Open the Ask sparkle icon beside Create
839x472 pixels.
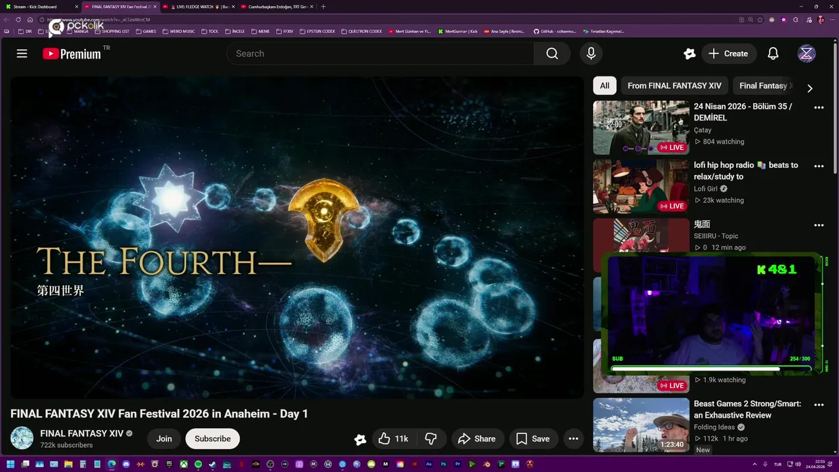click(x=689, y=54)
